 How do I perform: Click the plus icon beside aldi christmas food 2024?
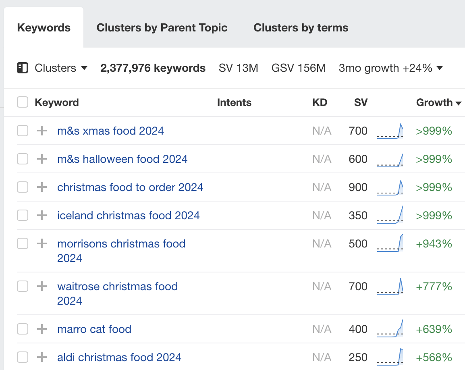click(x=42, y=357)
